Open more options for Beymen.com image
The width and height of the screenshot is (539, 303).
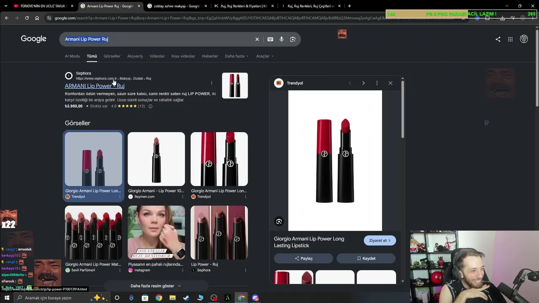(x=182, y=197)
